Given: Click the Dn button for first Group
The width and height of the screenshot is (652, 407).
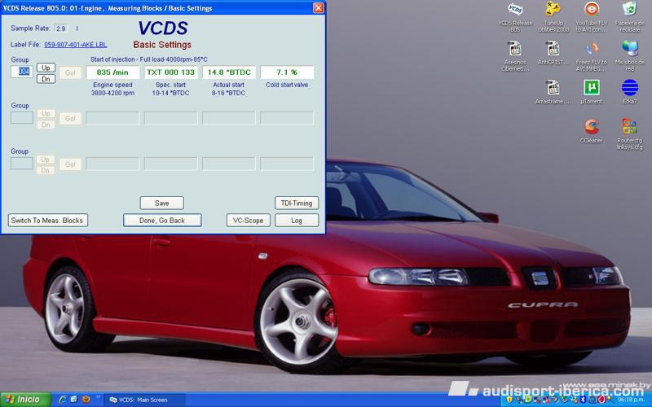Looking at the screenshot, I should point(46,78).
